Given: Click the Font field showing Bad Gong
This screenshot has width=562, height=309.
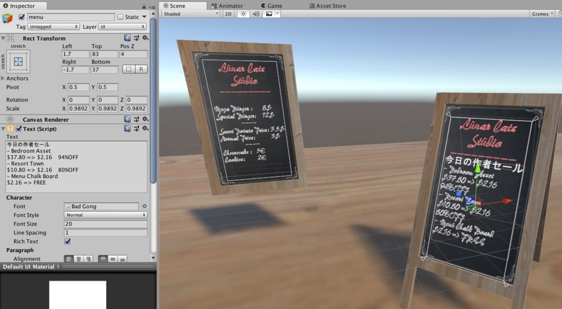Looking at the screenshot, I should click(x=101, y=207).
